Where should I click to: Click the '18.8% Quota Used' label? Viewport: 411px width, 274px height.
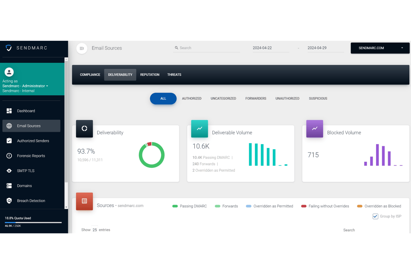[18, 218]
